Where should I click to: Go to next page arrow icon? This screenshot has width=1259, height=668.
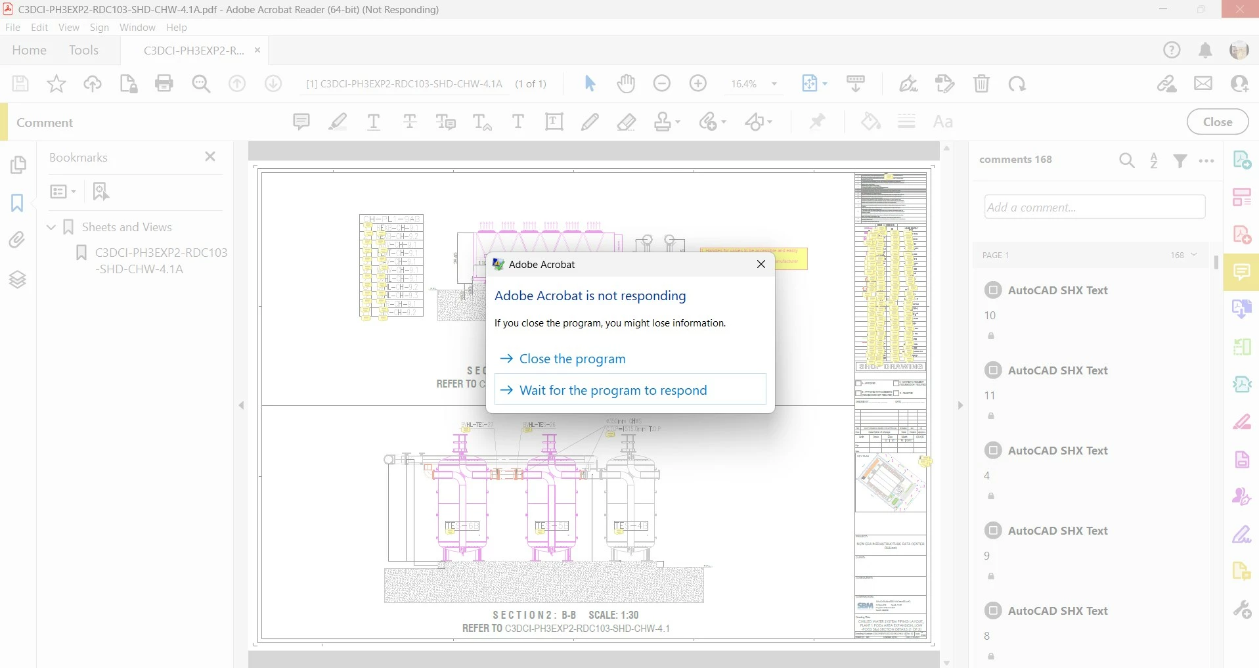click(x=273, y=83)
